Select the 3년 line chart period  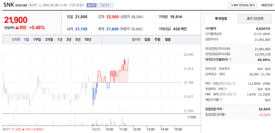click(69, 40)
